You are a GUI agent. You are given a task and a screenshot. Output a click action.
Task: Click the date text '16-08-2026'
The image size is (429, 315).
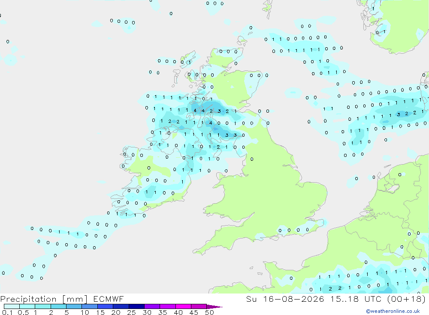(x=293, y=299)
